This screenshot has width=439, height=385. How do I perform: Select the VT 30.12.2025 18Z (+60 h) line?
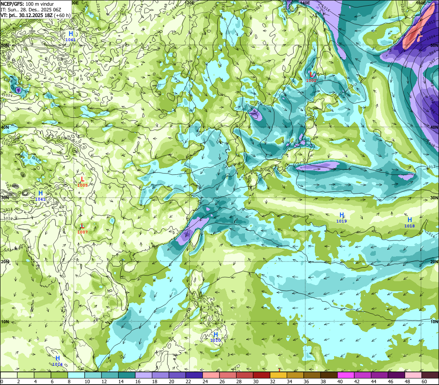36,15
